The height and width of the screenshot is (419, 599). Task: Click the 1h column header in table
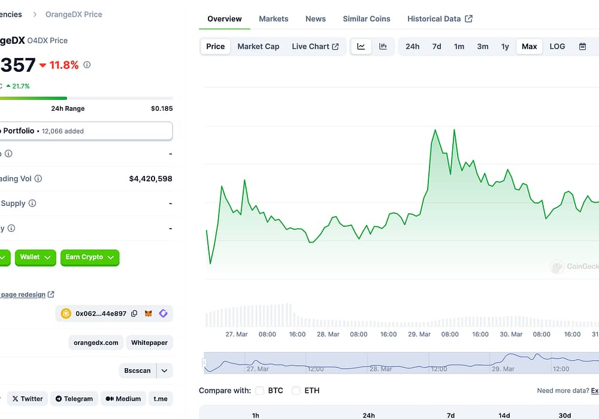pos(256,415)
